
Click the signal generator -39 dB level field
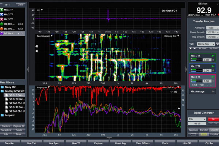point(197,123)
